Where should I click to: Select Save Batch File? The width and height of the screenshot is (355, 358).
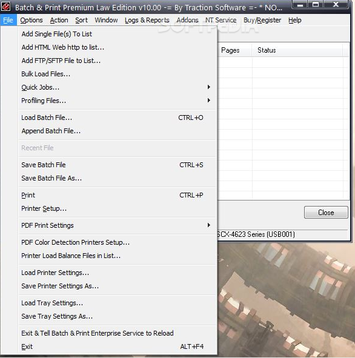[118, 165]
